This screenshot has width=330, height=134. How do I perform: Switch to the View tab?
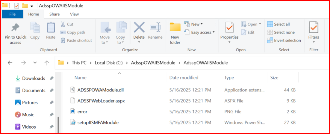coord(74,14)
